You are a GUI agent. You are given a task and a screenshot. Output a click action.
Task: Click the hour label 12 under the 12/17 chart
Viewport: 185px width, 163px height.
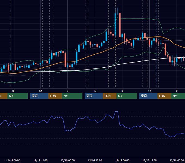point(149,91)
